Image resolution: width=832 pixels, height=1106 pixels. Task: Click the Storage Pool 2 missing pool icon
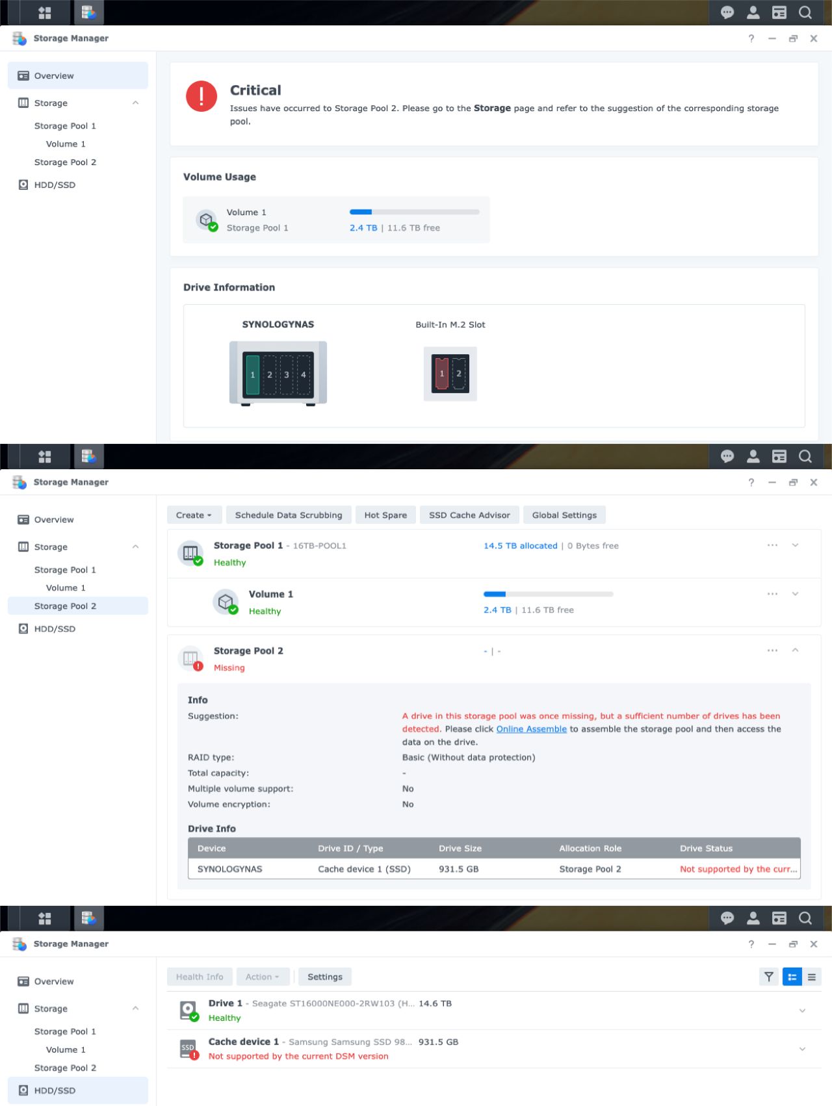[190, 659]
